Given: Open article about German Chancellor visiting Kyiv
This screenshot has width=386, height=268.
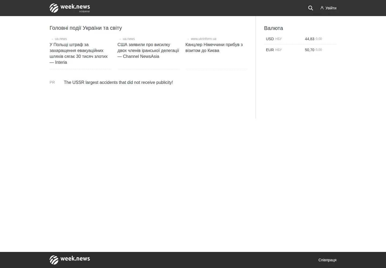Looking at the screenshot, I should 214,47.
